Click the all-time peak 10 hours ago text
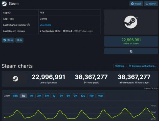 [x=134, y=83]
